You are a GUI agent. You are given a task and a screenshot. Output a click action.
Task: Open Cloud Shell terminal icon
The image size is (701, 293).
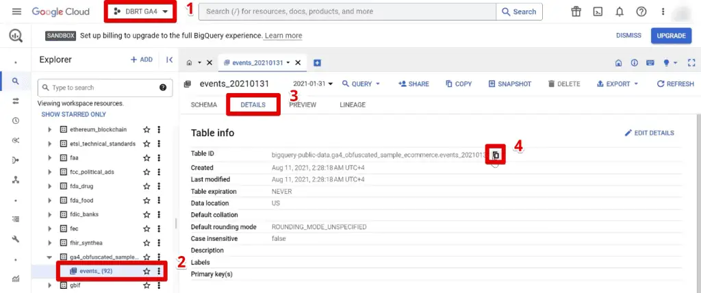598,12
